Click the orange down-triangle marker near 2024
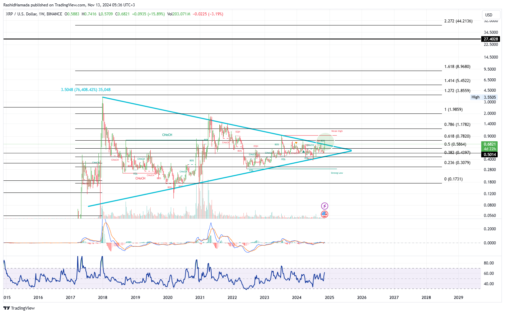The image size is (505, 314). pos(296,143)
